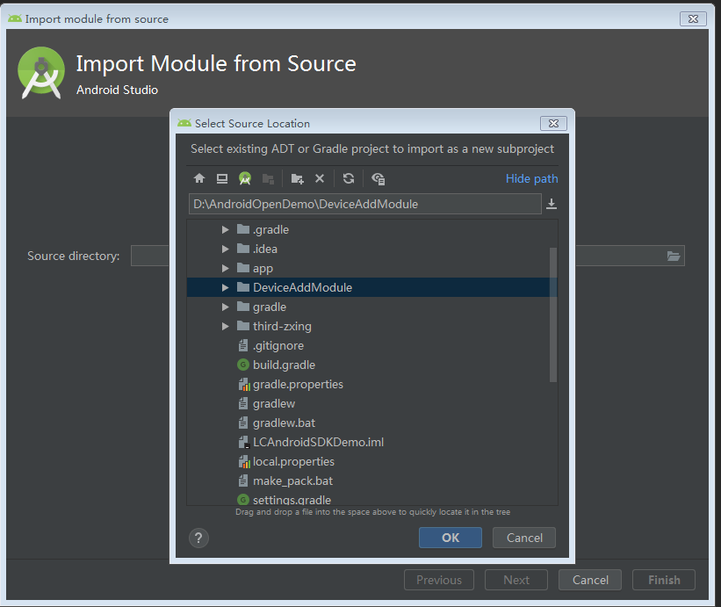Expand the app folder arrow
721x607 pixels.
coord(226,268)
